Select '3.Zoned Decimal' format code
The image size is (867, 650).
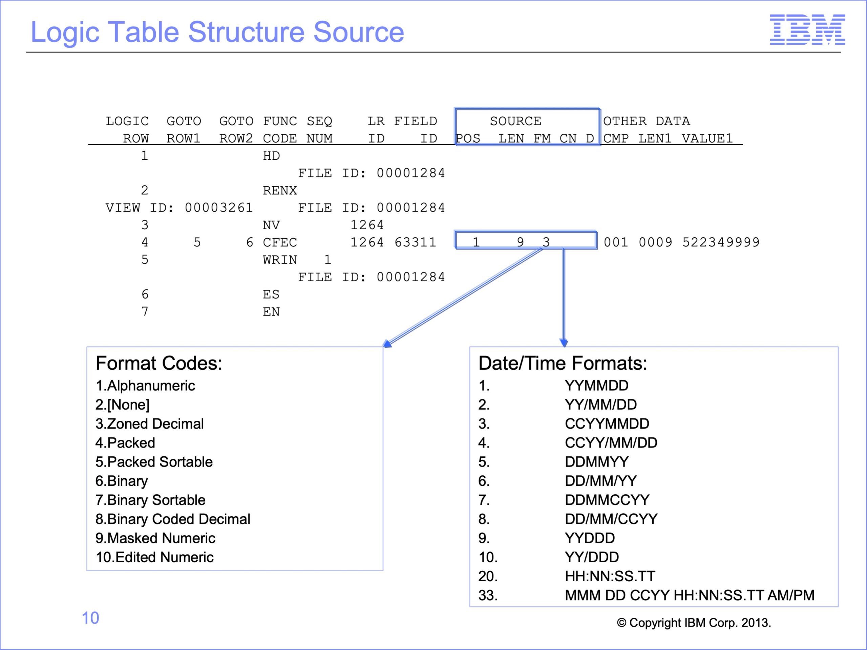(x=149, y=424)
